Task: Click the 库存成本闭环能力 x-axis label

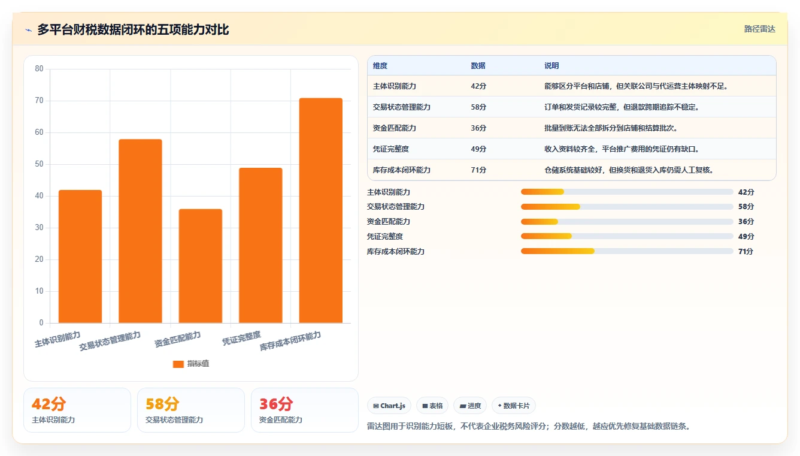Action: [x=290, y=341]
